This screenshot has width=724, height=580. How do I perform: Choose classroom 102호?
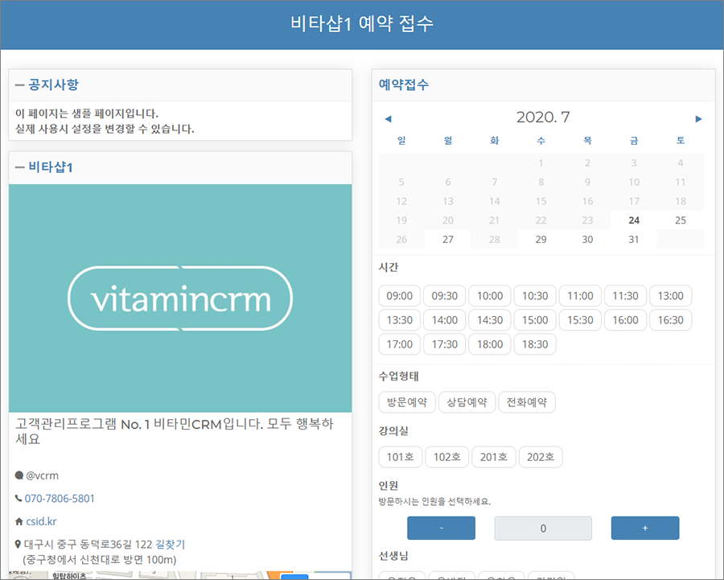447,457
